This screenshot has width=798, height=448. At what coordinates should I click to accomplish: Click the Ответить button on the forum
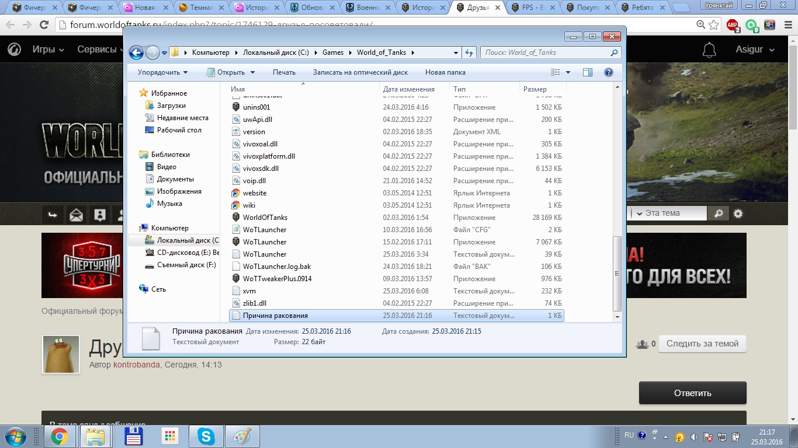pos(692,393)
